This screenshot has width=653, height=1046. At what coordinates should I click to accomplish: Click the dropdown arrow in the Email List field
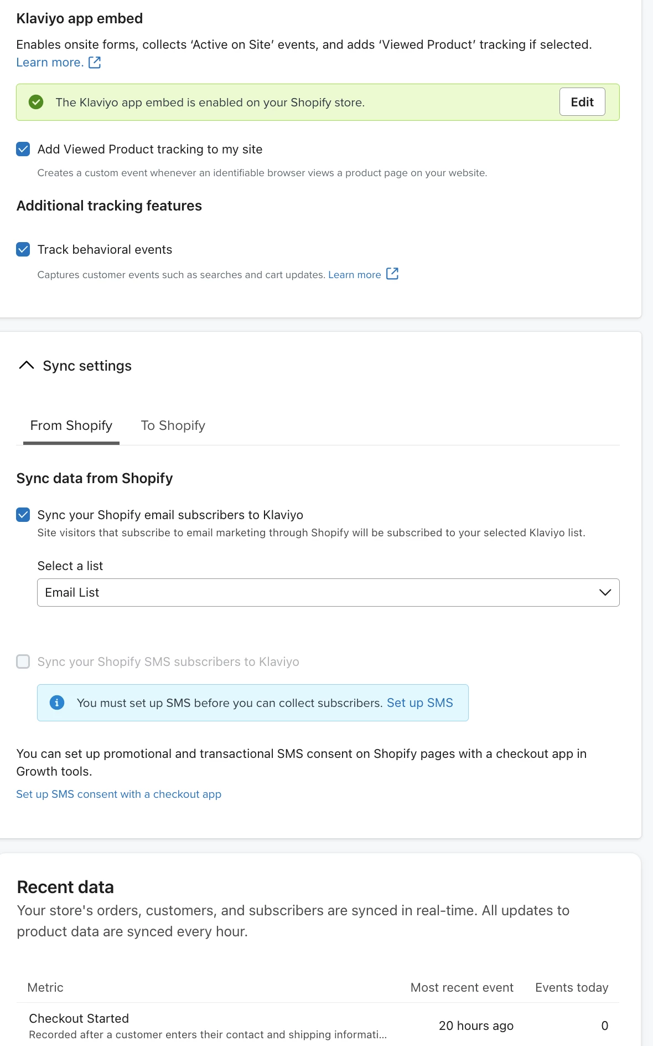(x=605, y=592)
